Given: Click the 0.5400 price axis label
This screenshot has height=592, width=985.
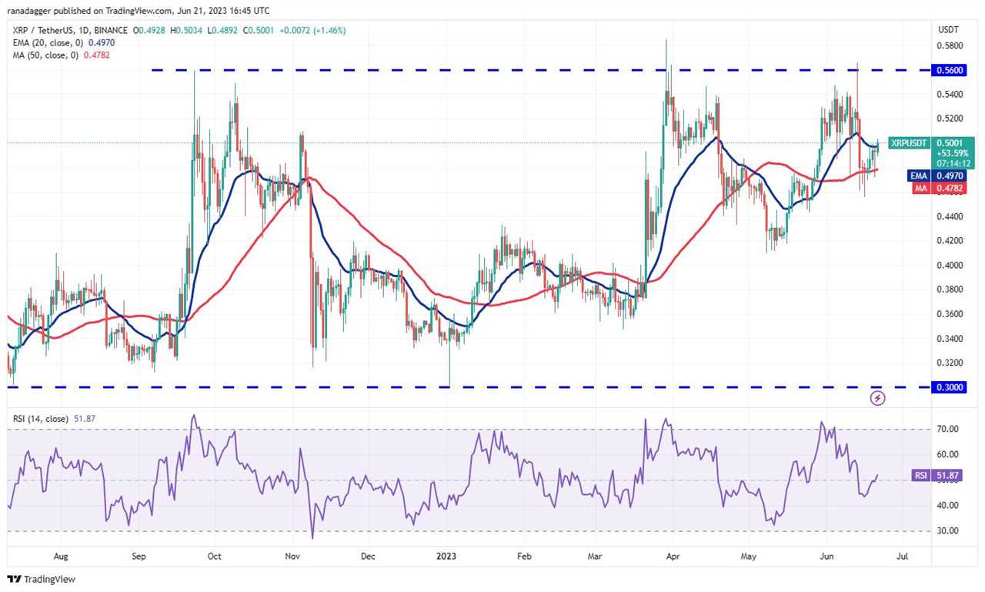Looking at the screenshot, I should 950,94.
